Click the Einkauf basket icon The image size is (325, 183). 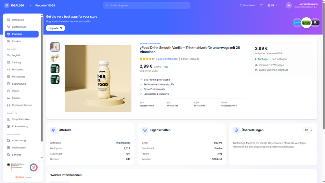pos(8,98)
